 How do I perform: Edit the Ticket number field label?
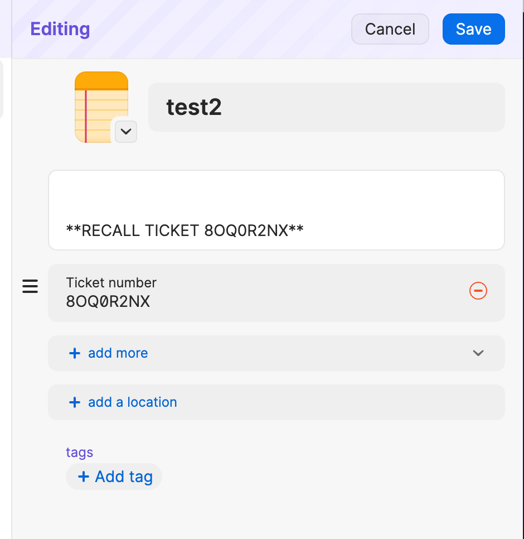tap(111, 282)
